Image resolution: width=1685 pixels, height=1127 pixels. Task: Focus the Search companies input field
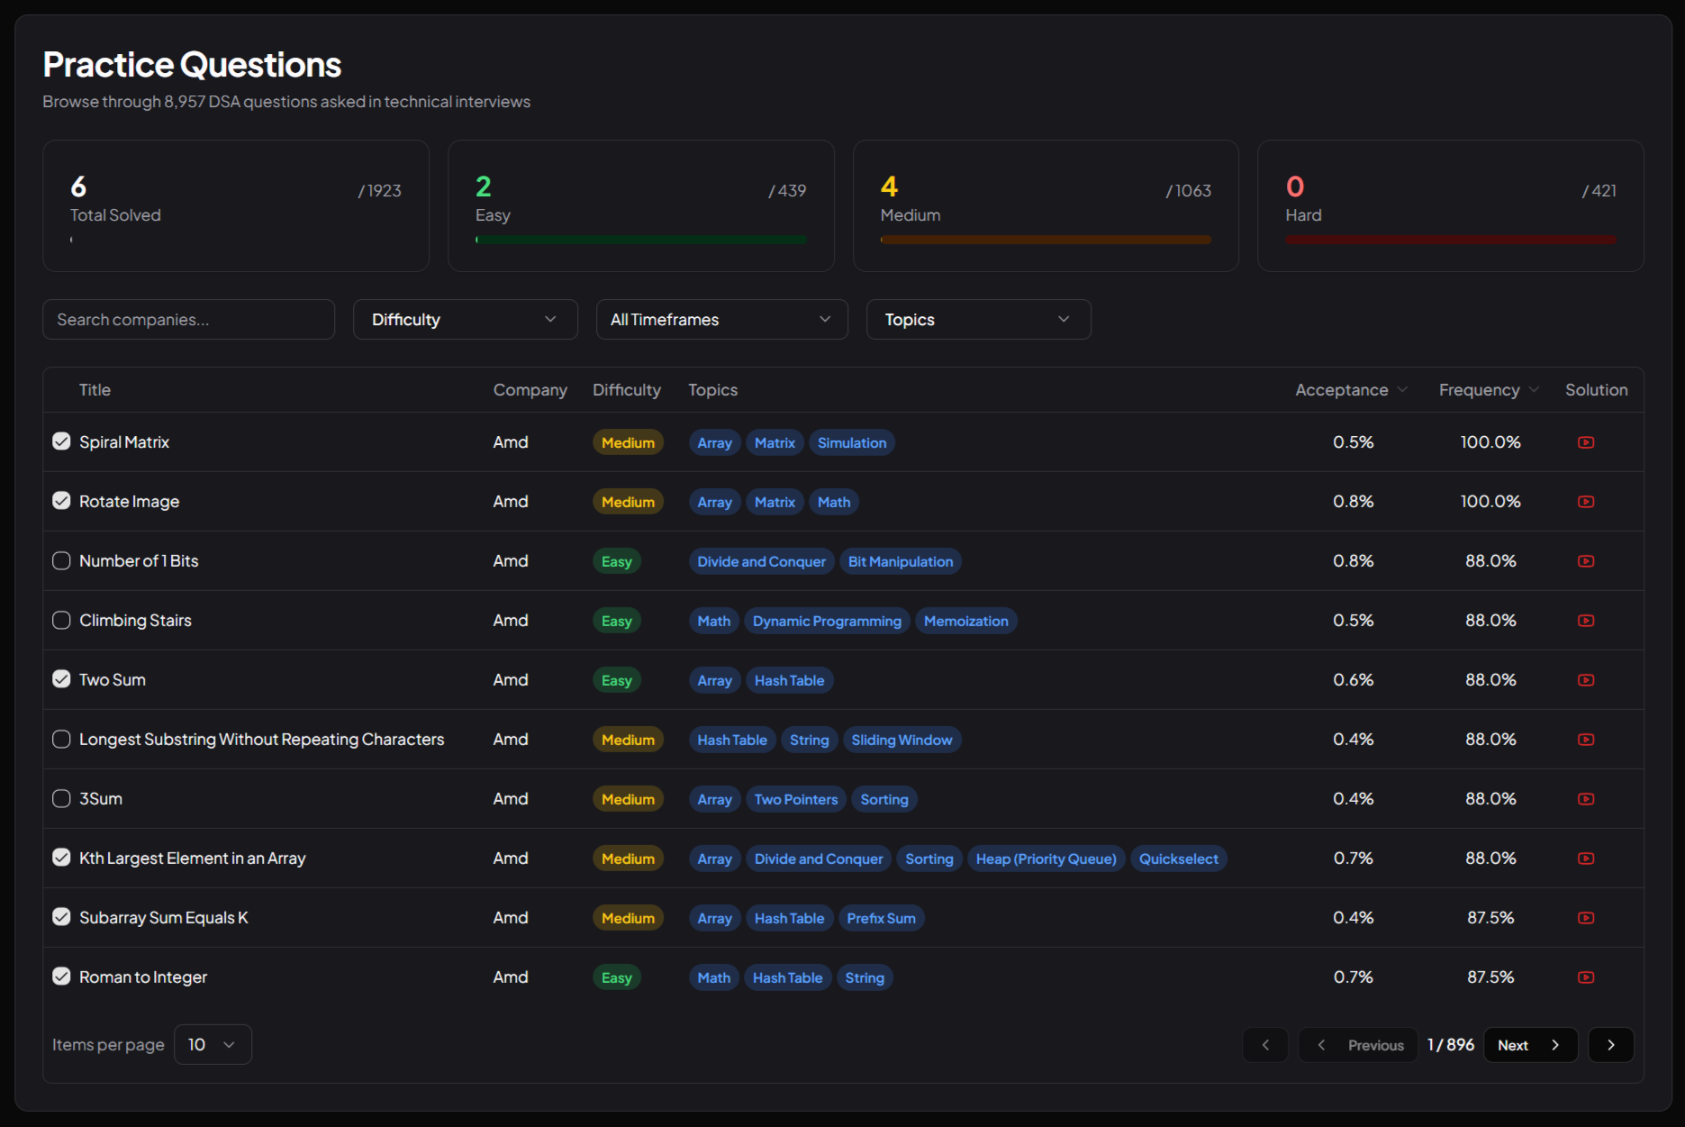coord(188,320)
